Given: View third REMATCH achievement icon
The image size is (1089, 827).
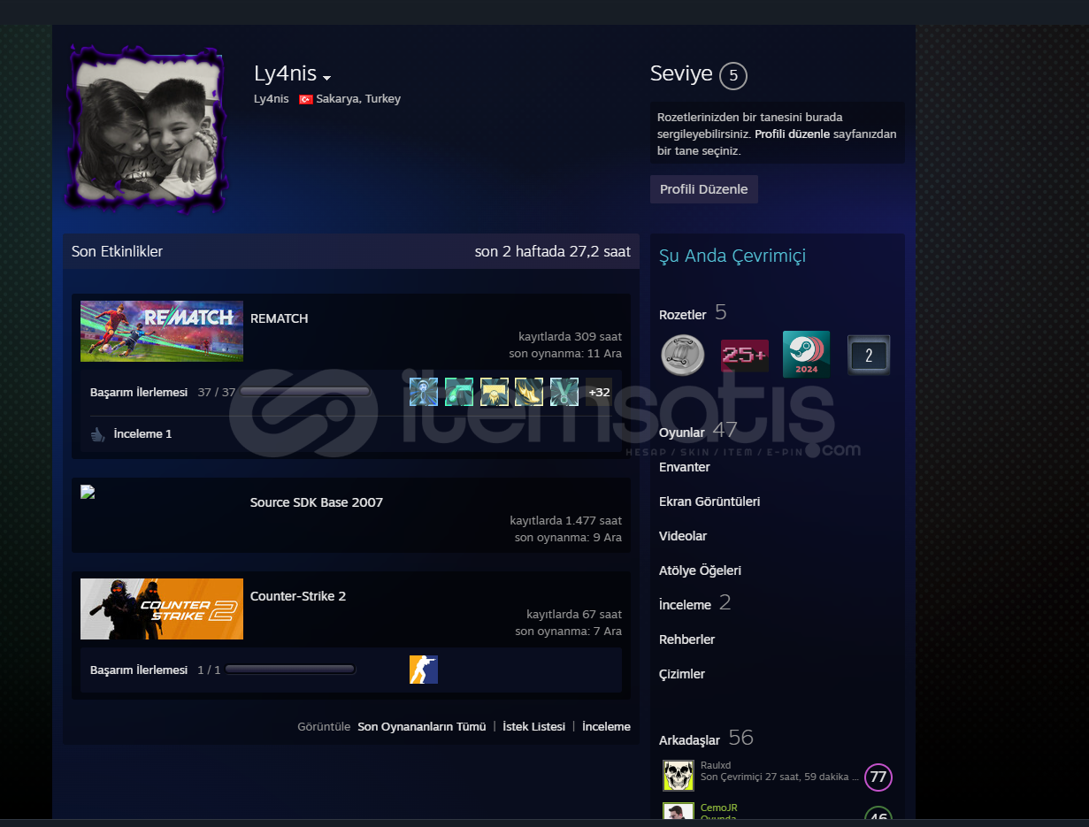Looking at the screenshot, I should point(495,392).
